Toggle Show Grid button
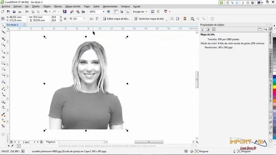 click(122, 12)
